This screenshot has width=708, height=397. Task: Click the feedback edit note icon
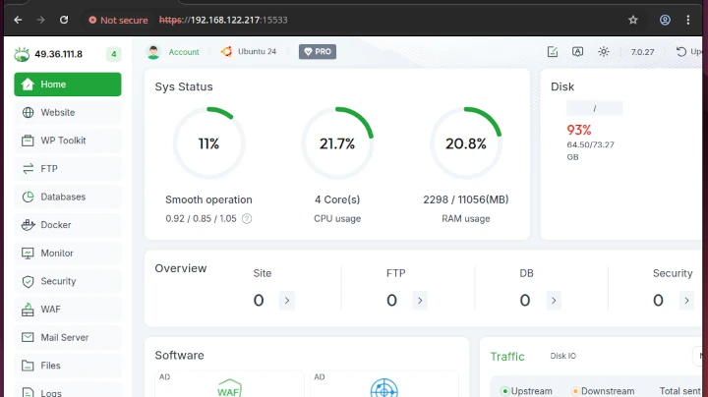click(553, 52)
